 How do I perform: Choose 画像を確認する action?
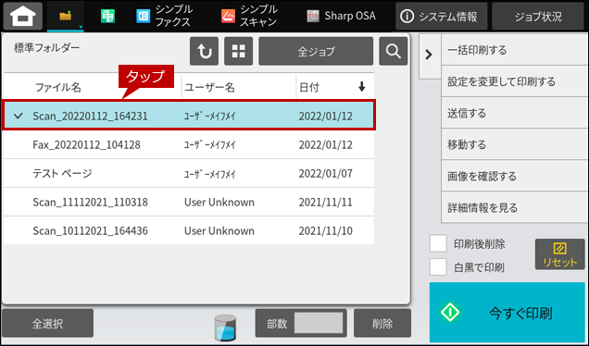pyautogui.click(x=515, y=176)
